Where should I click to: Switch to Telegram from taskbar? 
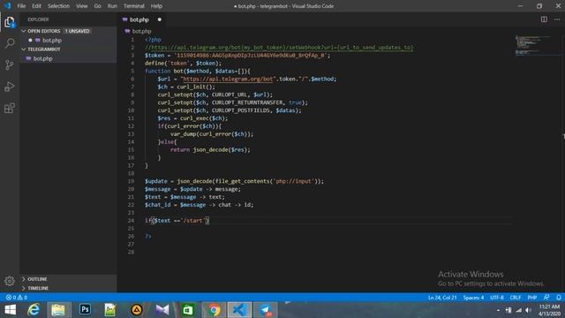(x=266, y=310)
